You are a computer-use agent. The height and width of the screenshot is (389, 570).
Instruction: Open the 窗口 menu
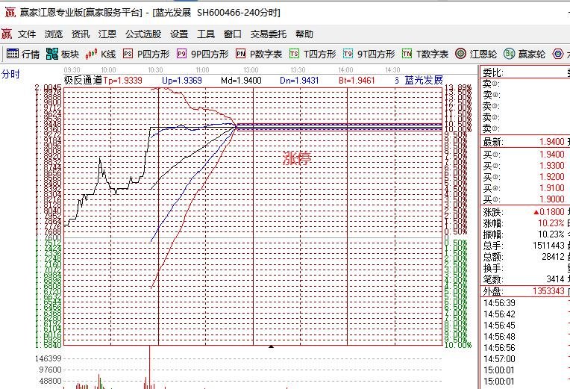pos(233,34)
